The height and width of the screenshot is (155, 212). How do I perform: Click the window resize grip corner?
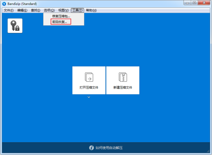pyautogui.click(x=208, y=151)
